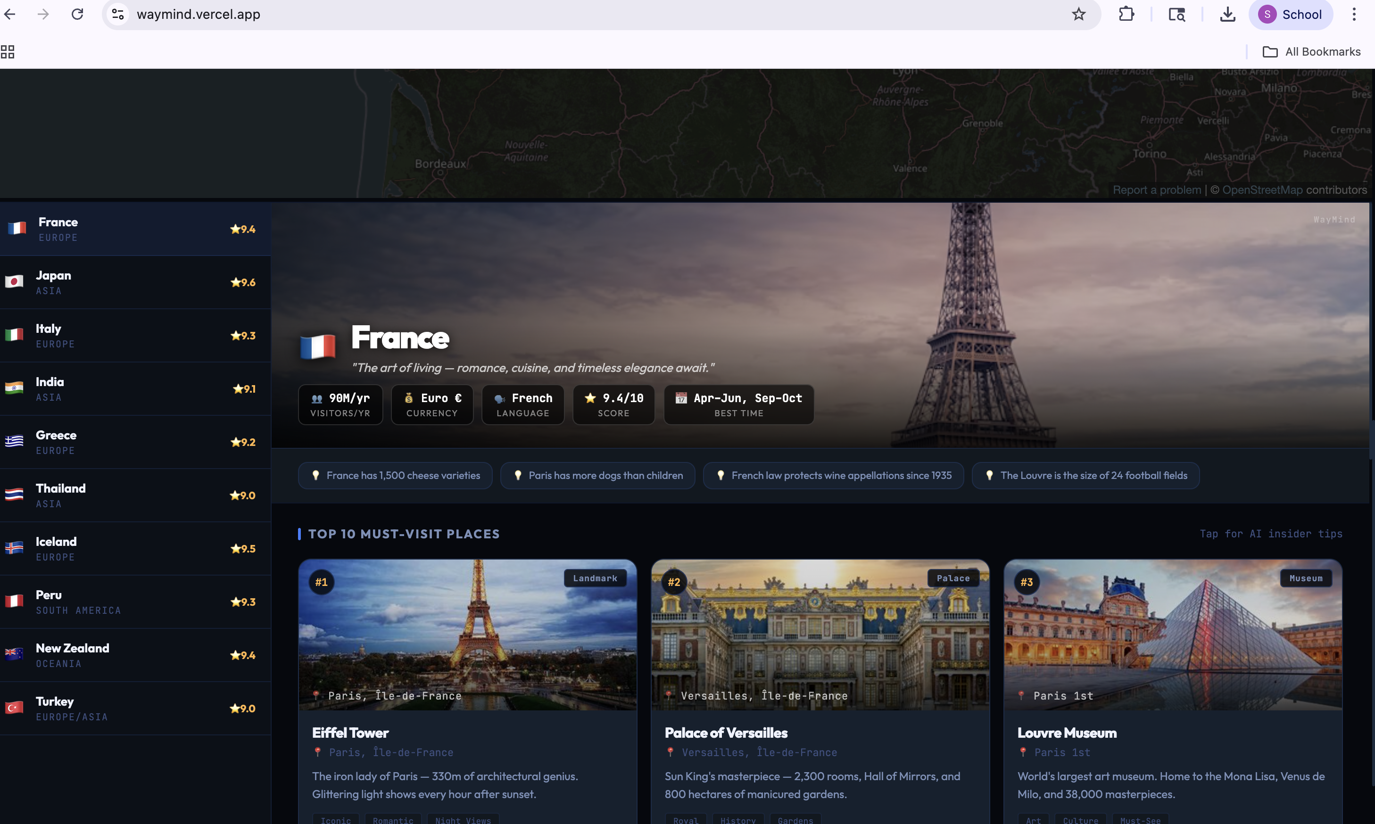Open Chrome three-dot menu

coord(1354,14)
